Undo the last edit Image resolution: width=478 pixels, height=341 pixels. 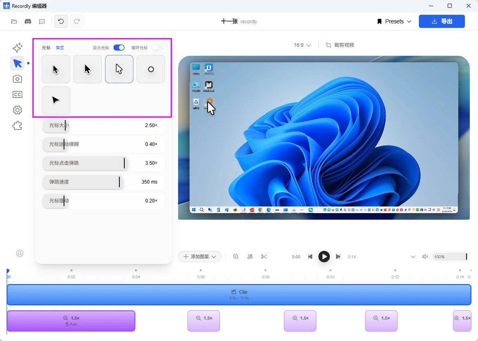(x=61, y=21)
